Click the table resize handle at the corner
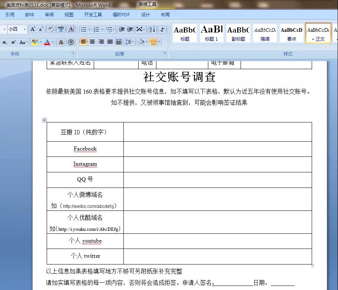 pos(313,266)
